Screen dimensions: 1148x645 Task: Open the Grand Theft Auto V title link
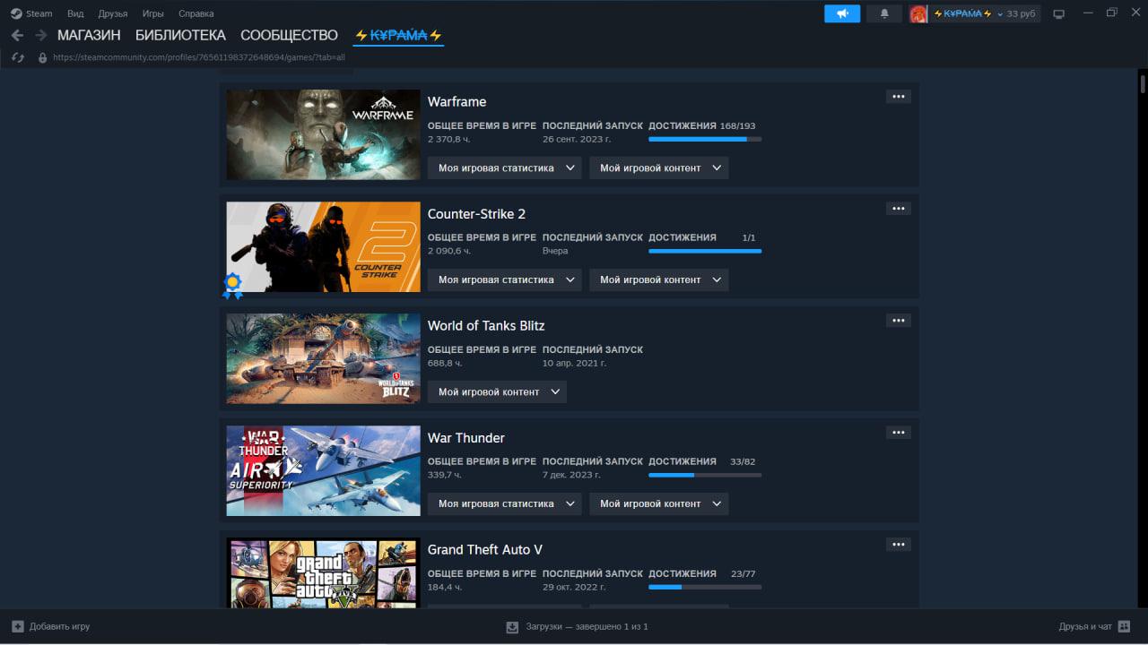click(x=484, y=549)
